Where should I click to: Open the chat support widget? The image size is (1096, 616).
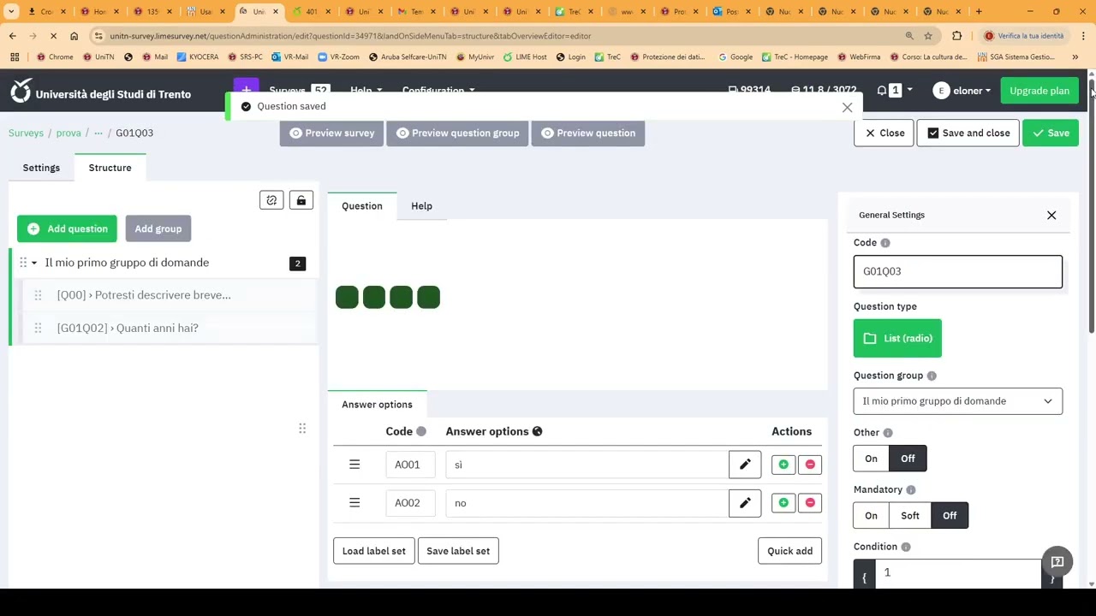(1057, 562)
